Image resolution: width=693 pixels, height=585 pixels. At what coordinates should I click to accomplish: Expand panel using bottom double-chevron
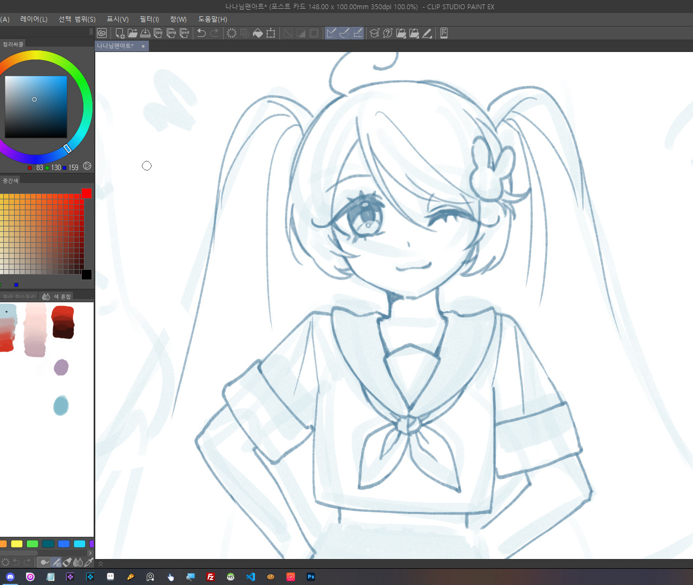[100, 564]
